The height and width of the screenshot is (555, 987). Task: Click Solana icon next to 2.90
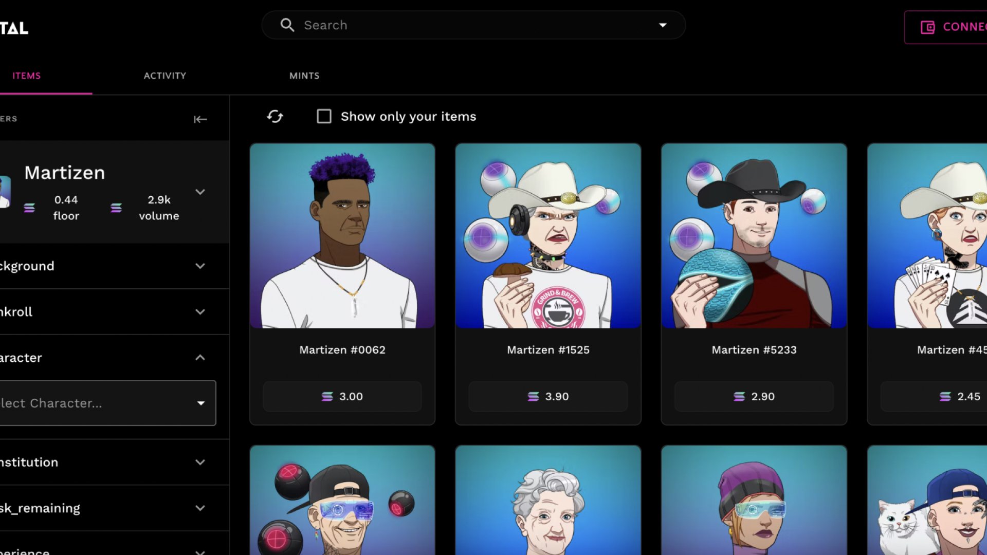click(x=739, y=396)
